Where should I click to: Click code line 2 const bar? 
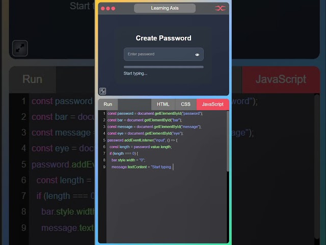145,120
